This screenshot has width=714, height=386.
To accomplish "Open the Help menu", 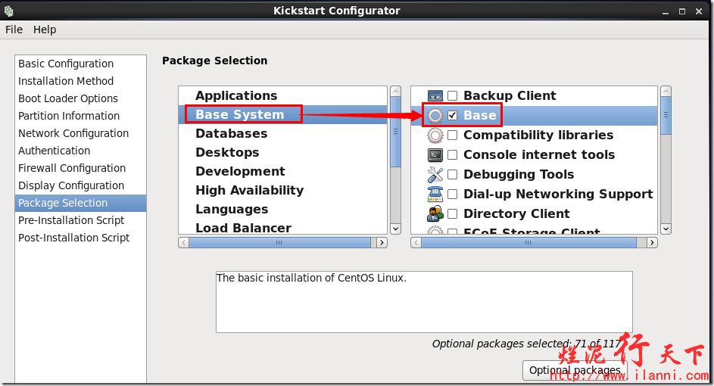I will [x=45, y=30].
